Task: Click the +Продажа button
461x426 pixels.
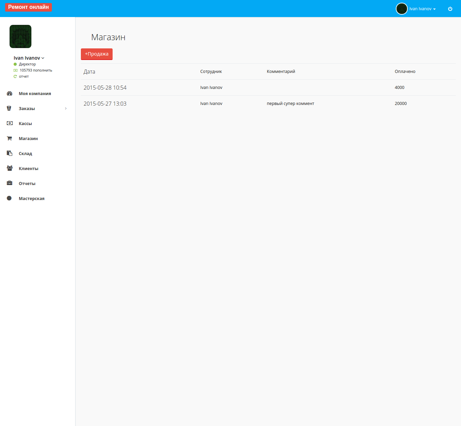Action: coord(97,54)
